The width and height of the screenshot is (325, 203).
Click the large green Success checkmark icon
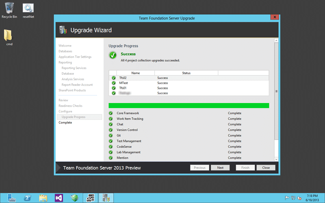[113, 55]
